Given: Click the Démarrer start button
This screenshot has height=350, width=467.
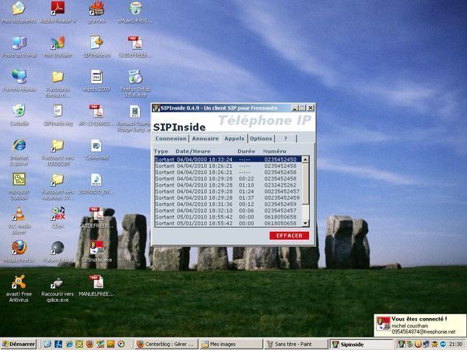Looking at the screenshot, I should [19, 343].
